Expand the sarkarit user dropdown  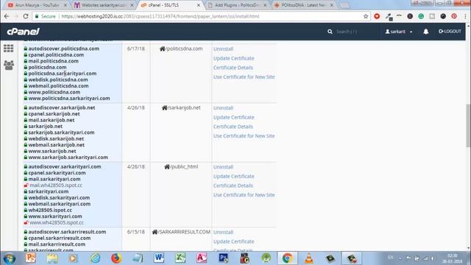pos(399,32)
